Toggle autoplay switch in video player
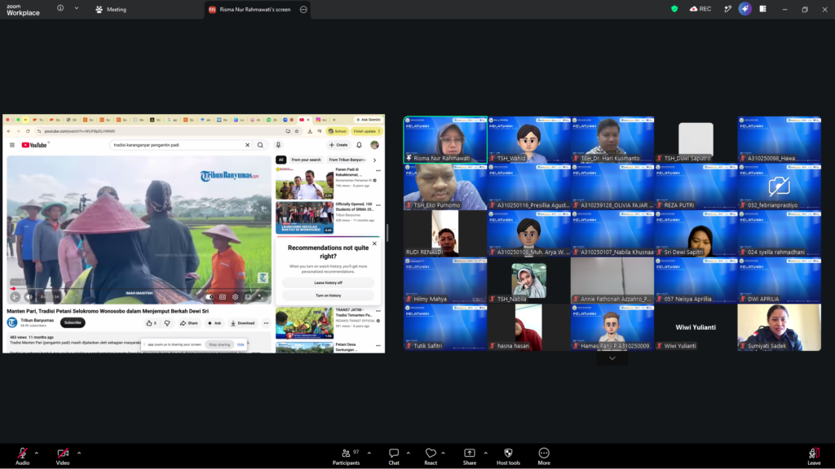 (x=211, y=296)
